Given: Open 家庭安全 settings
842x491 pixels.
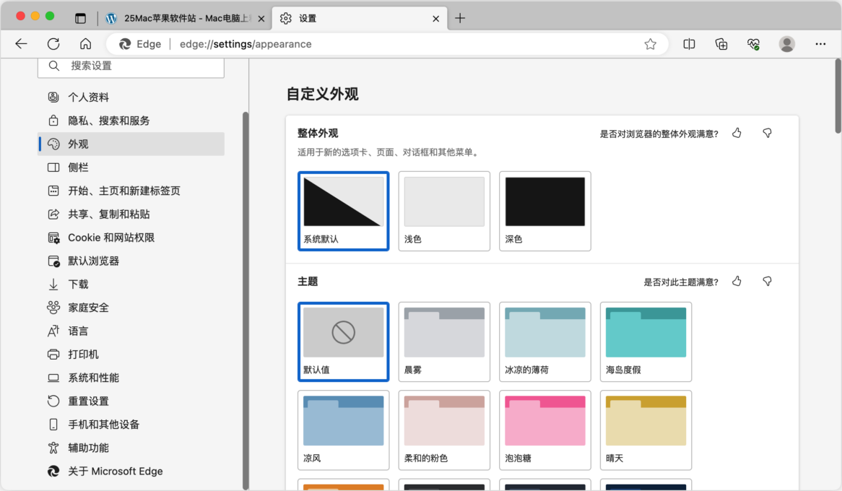Looking at the screenshot, I should pyautogui.click(x=131, y=308).
